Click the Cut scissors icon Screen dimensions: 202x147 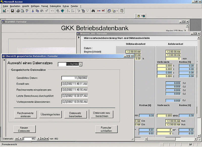pyautogui.click(x=33, y=11)
